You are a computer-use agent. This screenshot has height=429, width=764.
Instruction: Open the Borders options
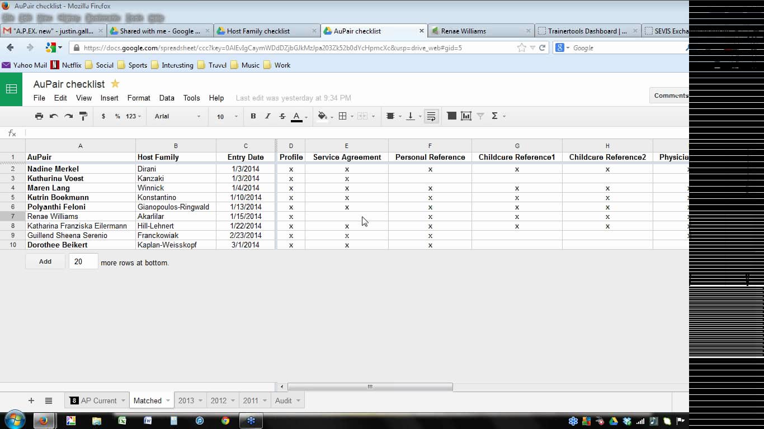345,116
